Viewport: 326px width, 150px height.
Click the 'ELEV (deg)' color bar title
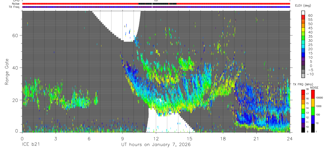303,5
